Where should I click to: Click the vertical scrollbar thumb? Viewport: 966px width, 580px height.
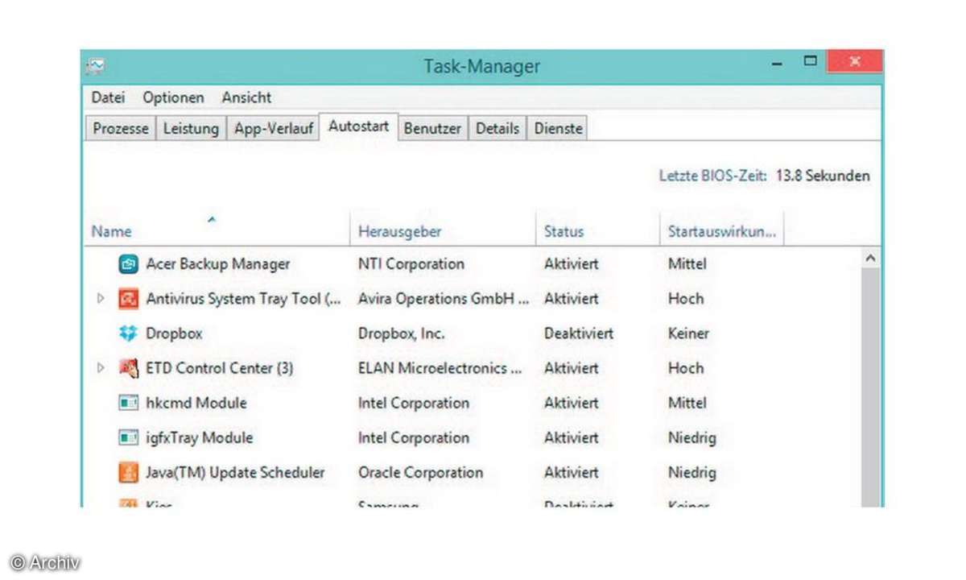point(869,387)
